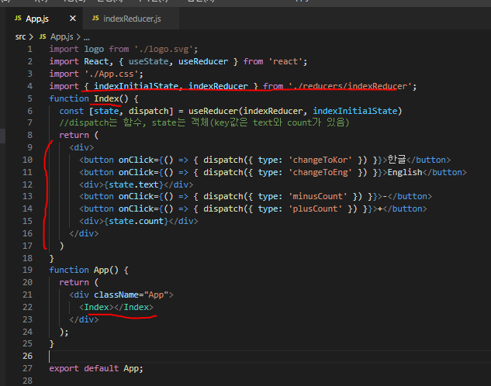491x386 pixels.
Task: Click the 'minusCount' string
Action: [318, 196]
